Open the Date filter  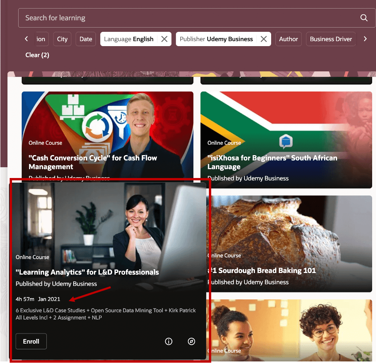coord(86,39)
